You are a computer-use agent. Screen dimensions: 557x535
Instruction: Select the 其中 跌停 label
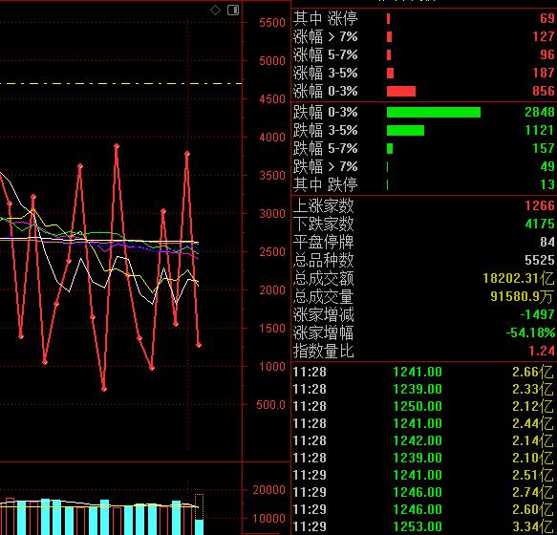coord(325,184)
